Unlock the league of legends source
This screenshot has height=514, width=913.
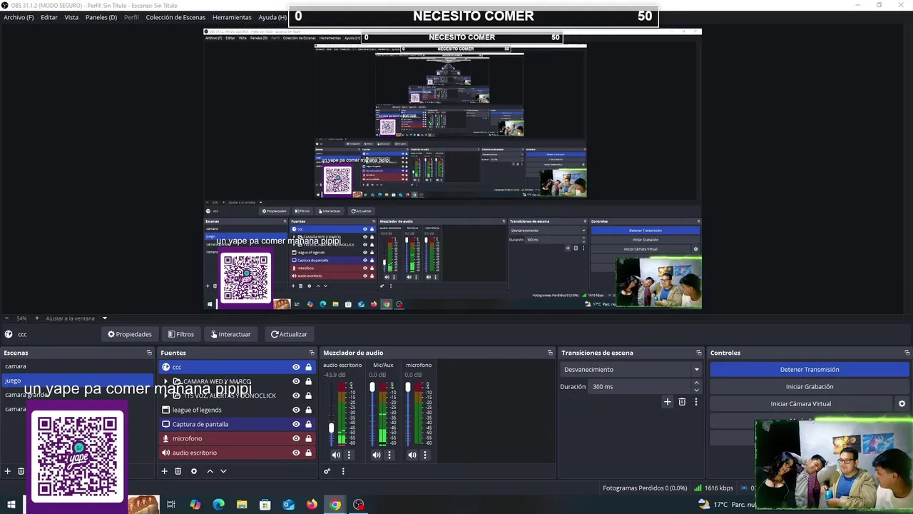click(308, 410)
